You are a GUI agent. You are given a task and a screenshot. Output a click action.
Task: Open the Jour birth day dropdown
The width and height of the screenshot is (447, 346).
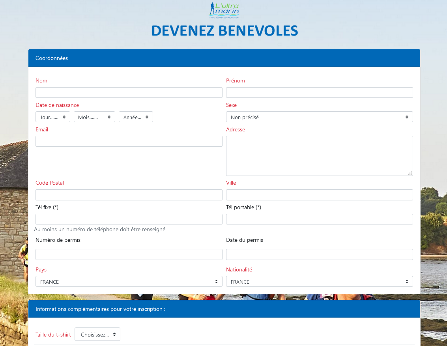point(53,117)
